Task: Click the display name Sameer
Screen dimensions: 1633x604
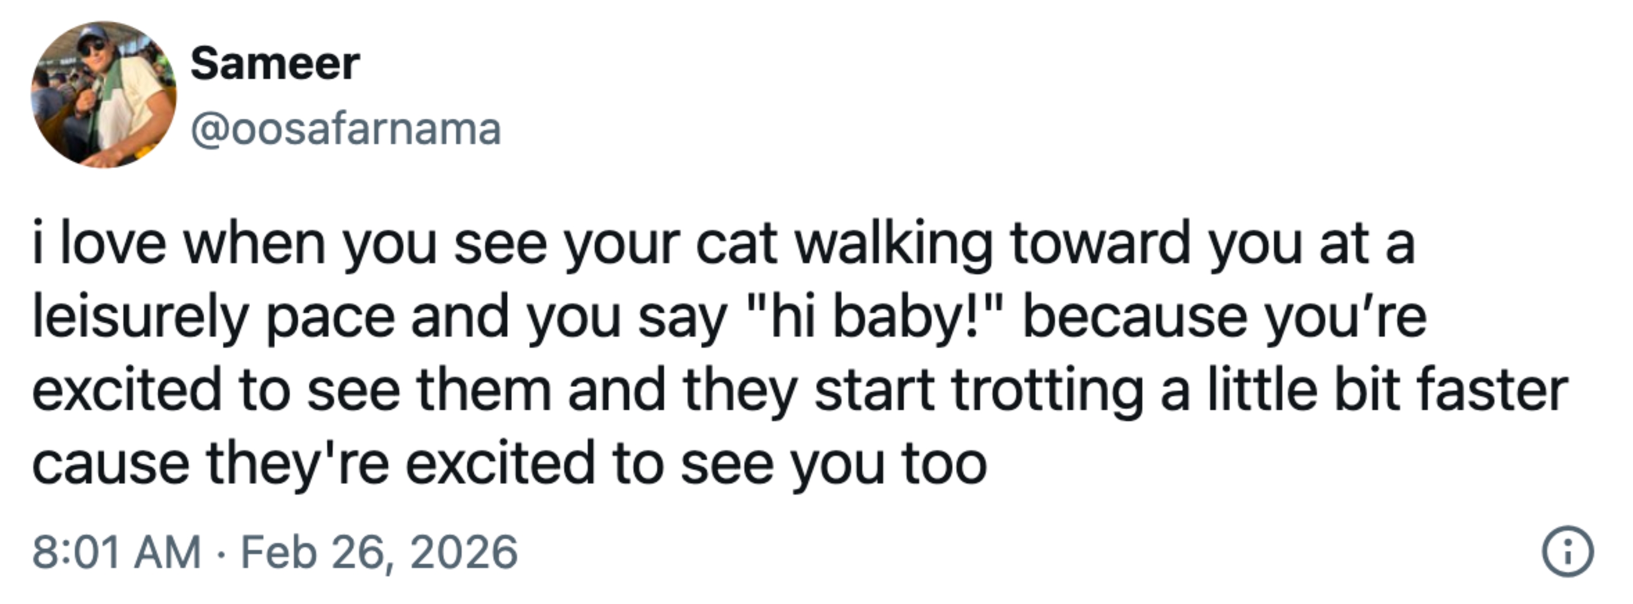Action: (x=275, y=64)
